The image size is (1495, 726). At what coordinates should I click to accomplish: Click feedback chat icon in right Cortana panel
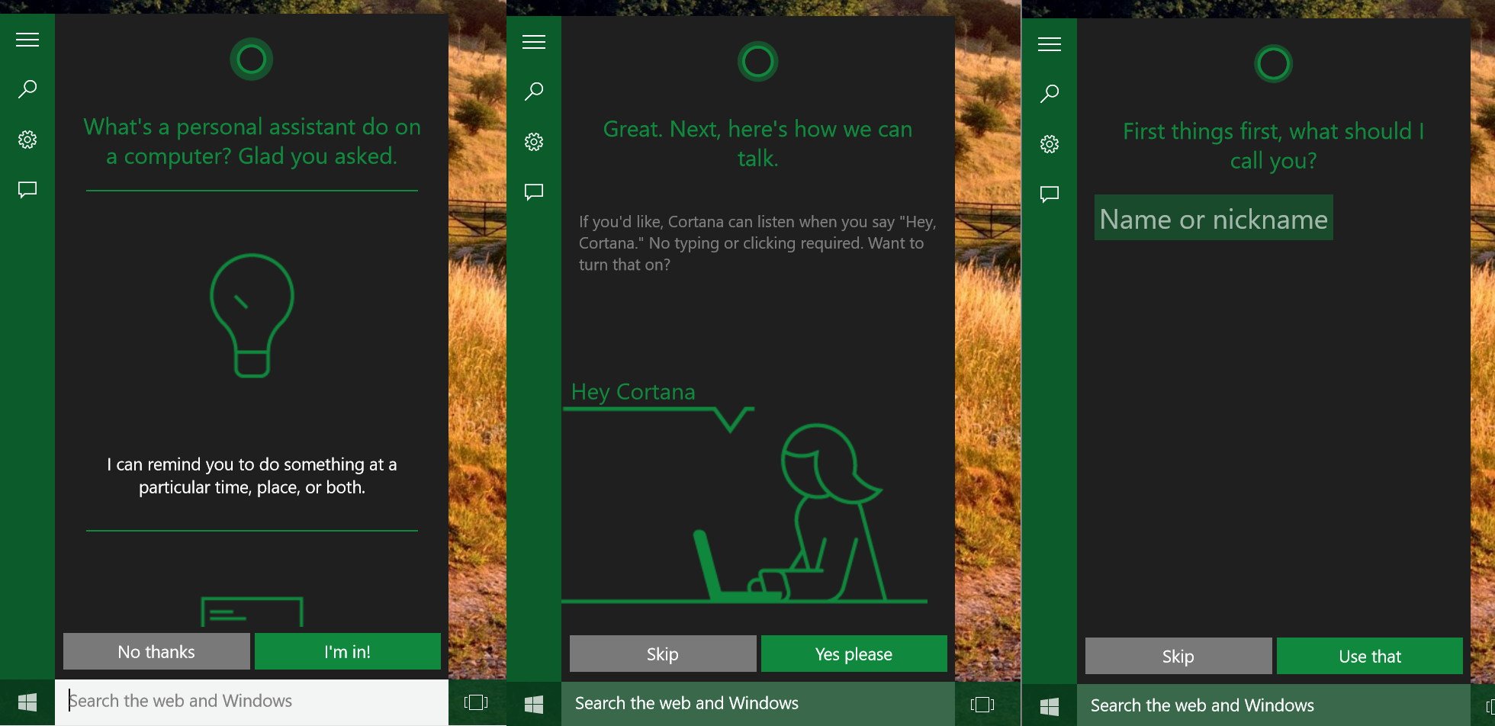pos(1050,194)
